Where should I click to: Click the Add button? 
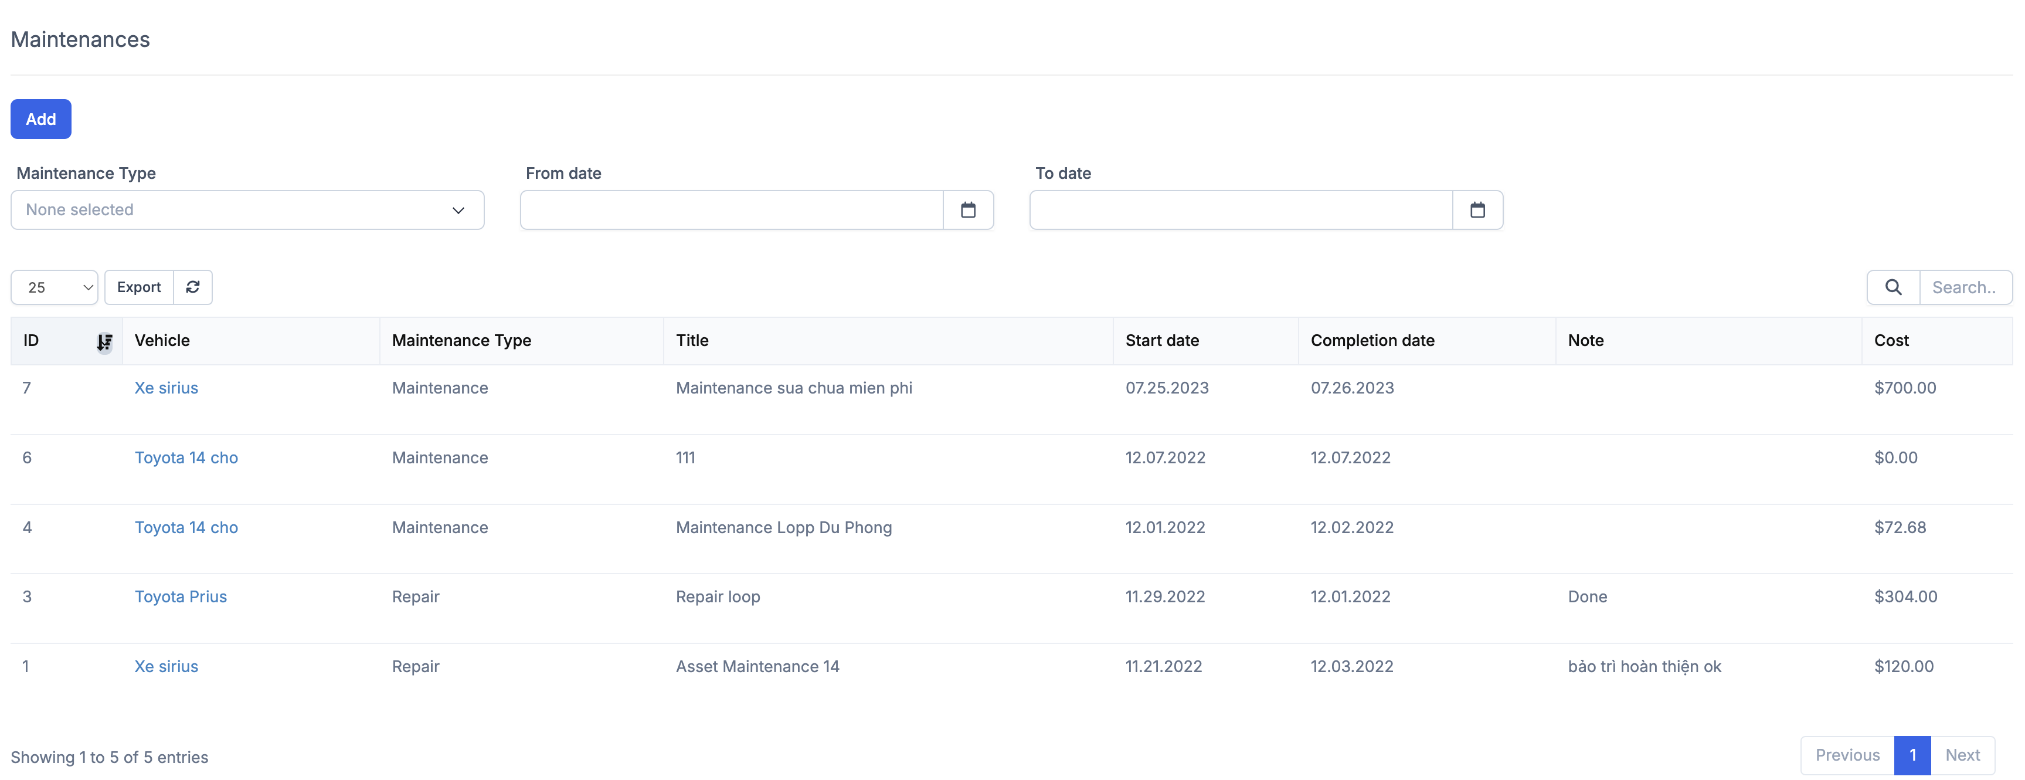pos(41,118)
